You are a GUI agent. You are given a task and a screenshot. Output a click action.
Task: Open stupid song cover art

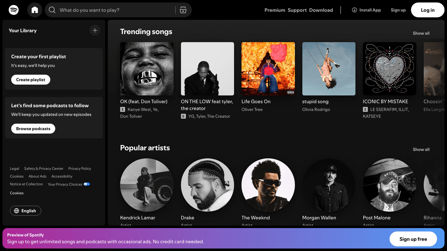(x=329, y=69)
